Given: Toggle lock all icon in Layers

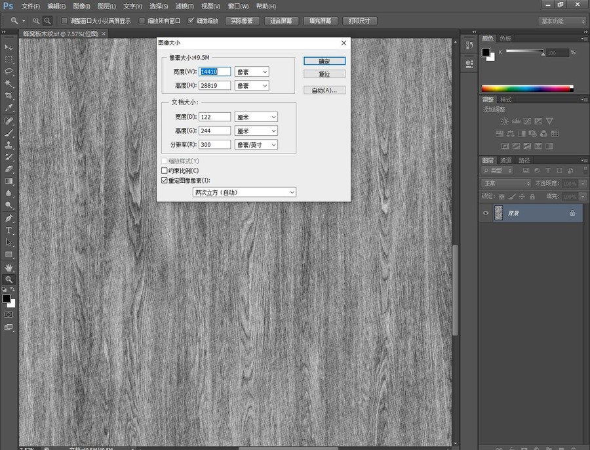Looking at the screenshot, I should 532,196.
